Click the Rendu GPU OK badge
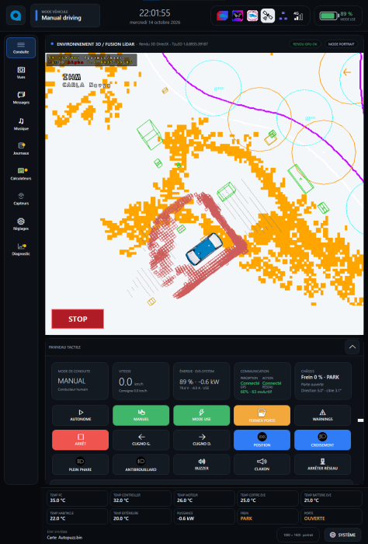This screenshot has height=544, width=368. pyautogui.click(x=305, y=44)
